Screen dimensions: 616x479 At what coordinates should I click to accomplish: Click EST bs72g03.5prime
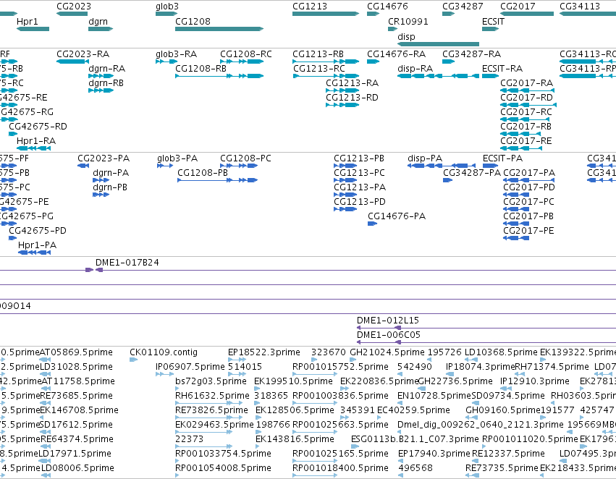pyautogui.click(x=211, y=381)
